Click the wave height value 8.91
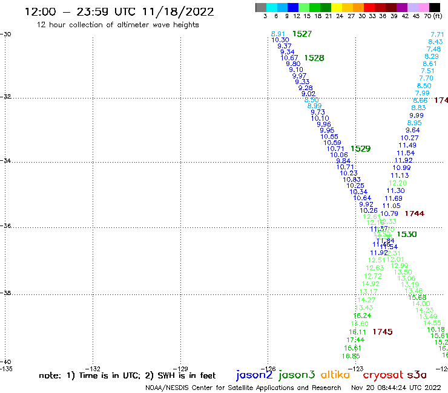 pos(278,34)
